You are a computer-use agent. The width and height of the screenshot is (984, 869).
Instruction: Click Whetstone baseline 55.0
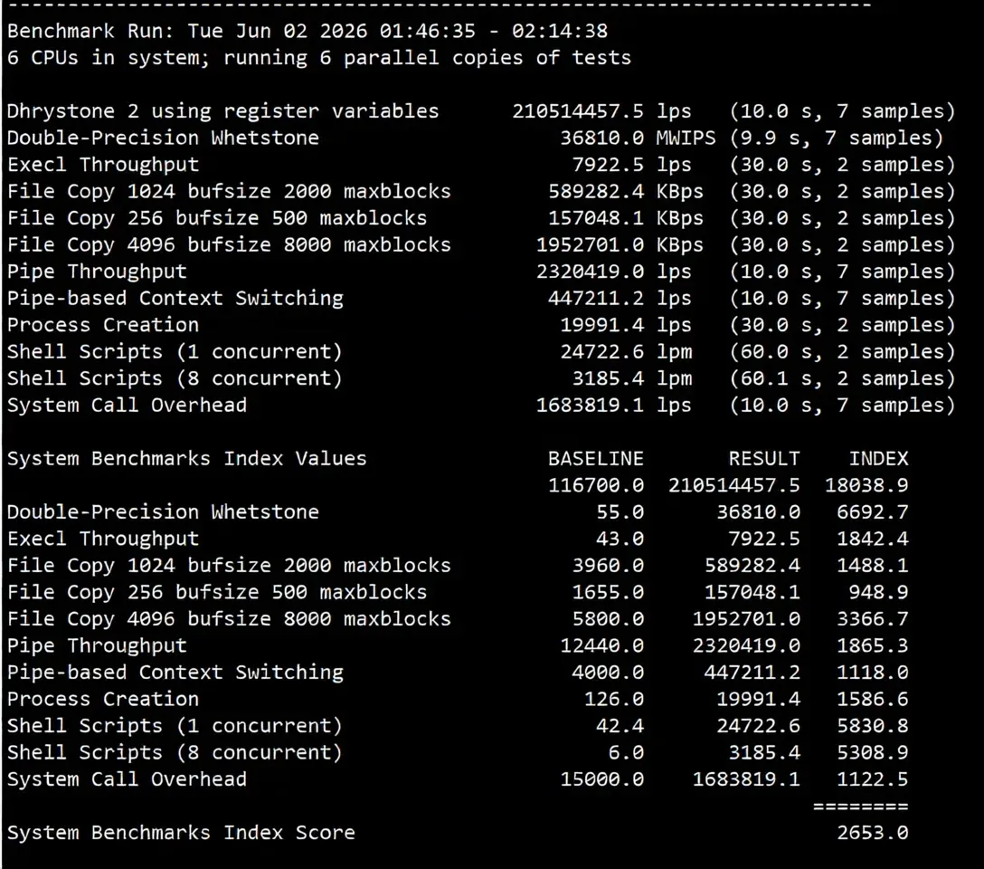point(620,511)
